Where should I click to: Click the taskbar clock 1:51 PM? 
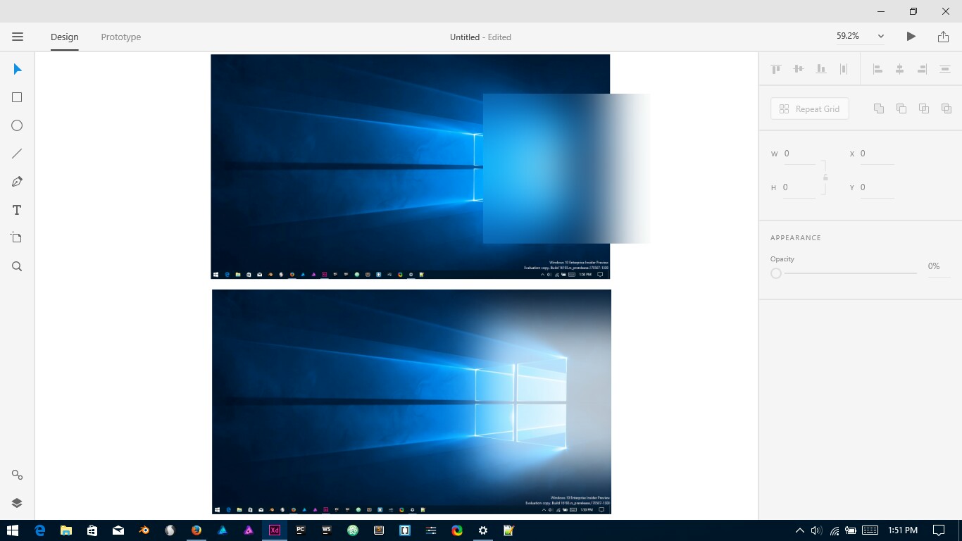tap(903, 530)
